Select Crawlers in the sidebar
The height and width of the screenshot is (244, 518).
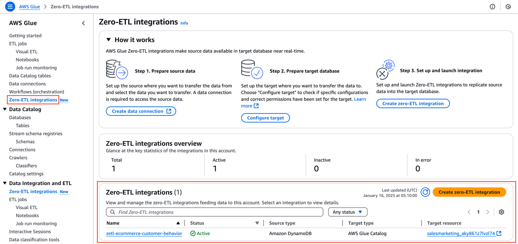[18, 157]
